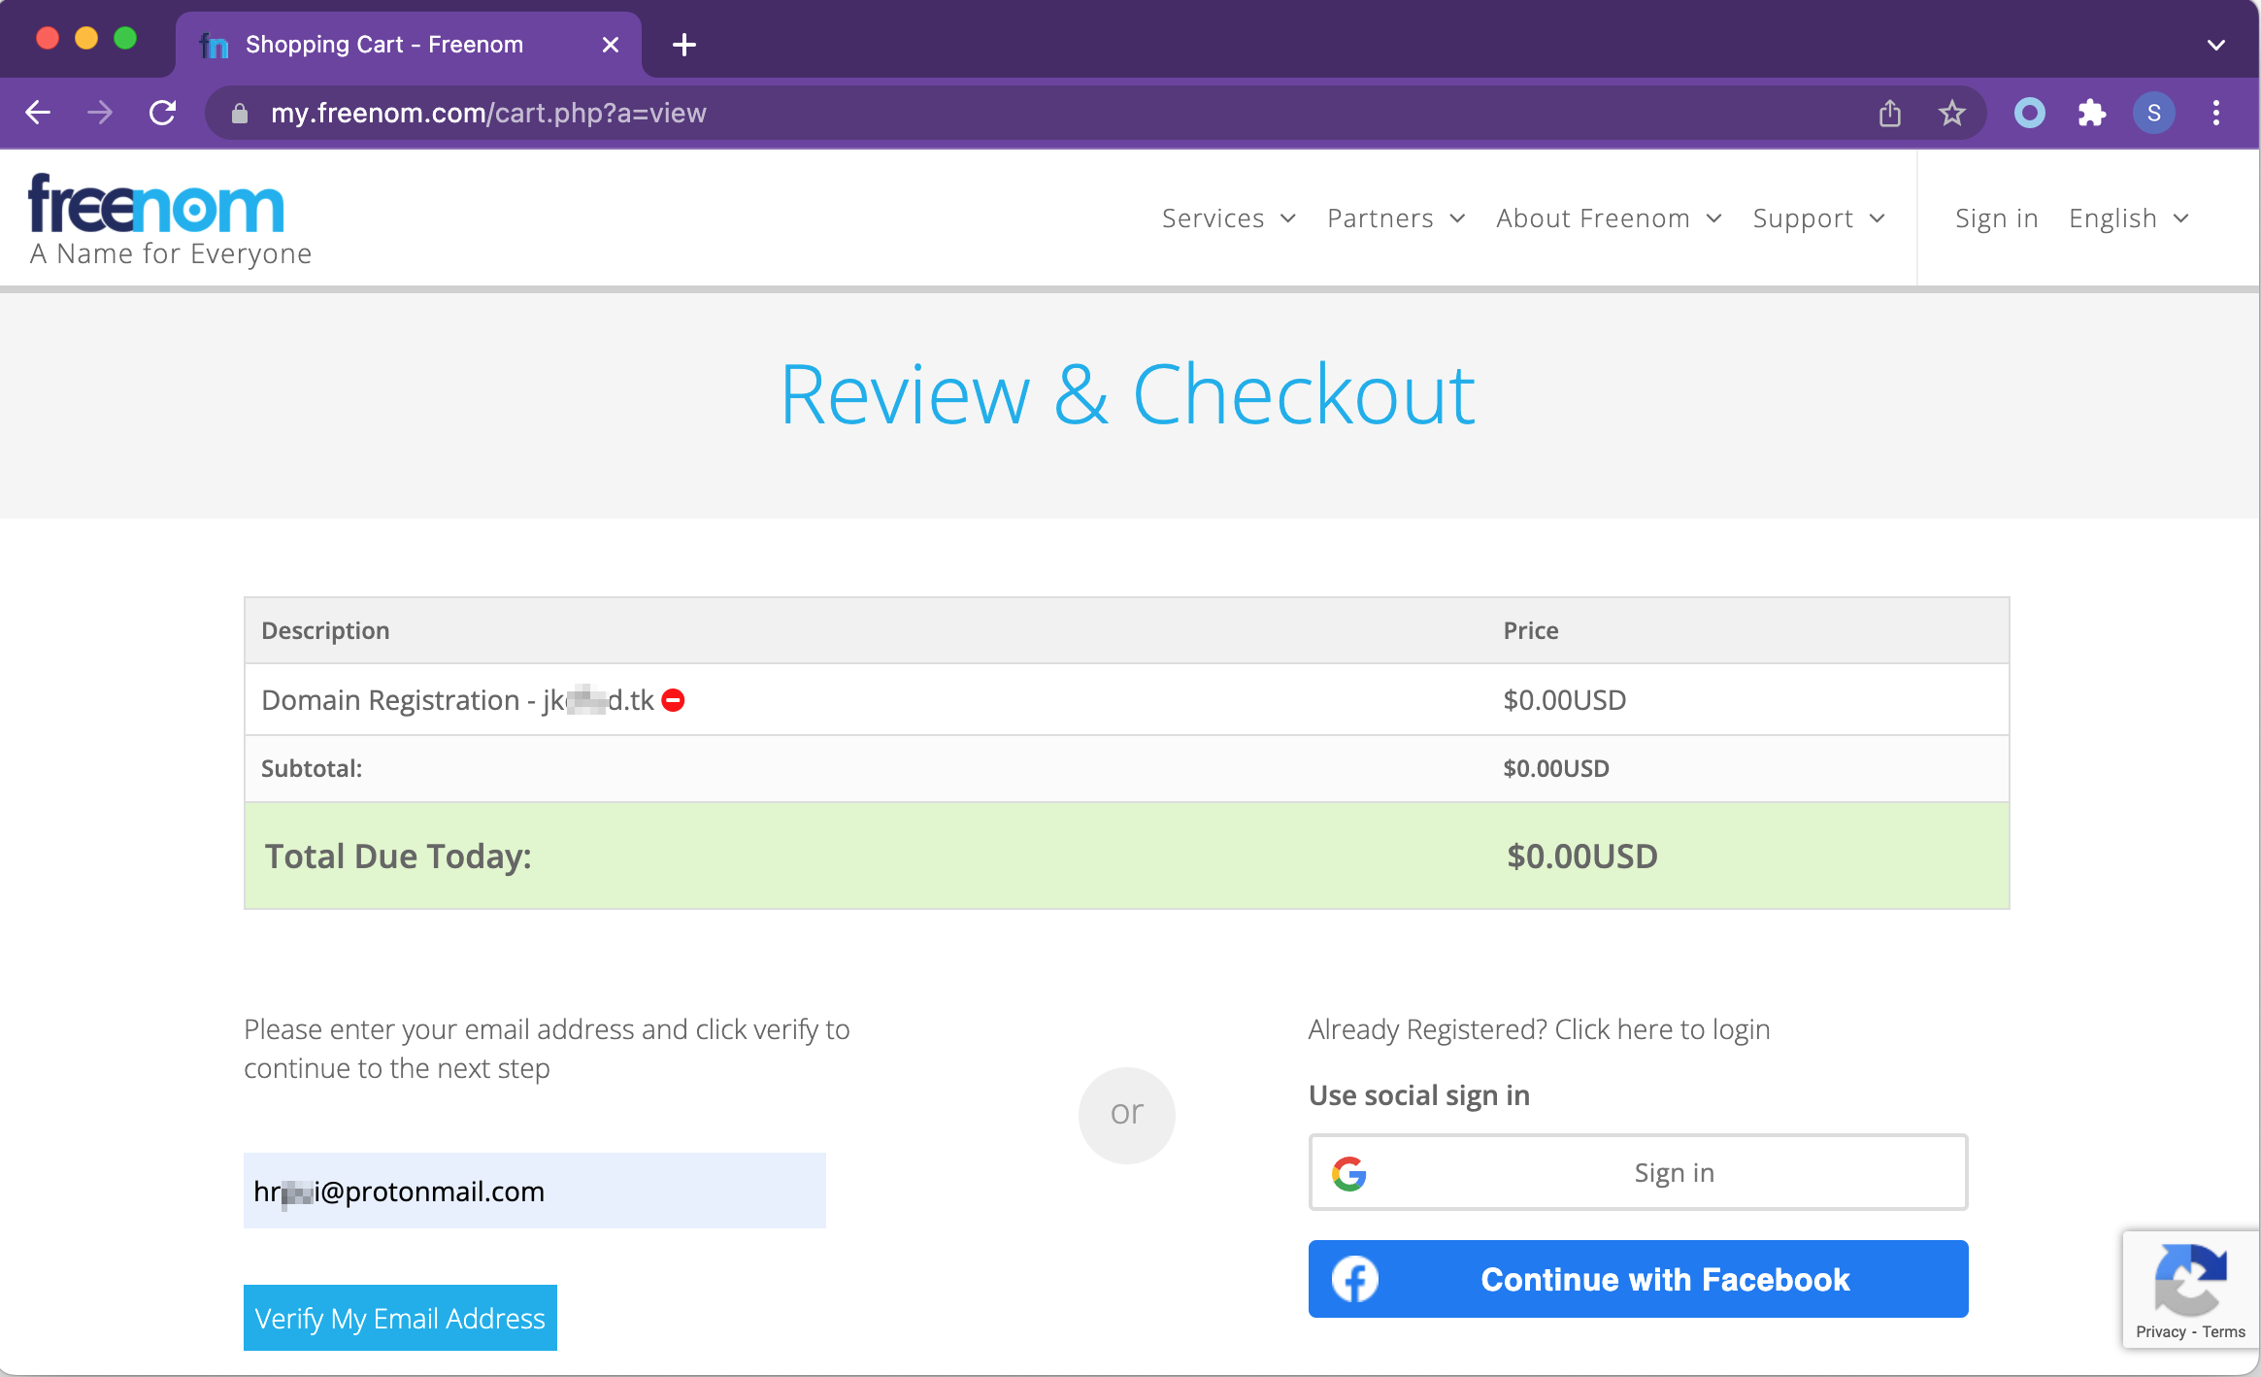Click the email address input field
This screenshot has height=1377, width=2261.
coord(535,1191)
